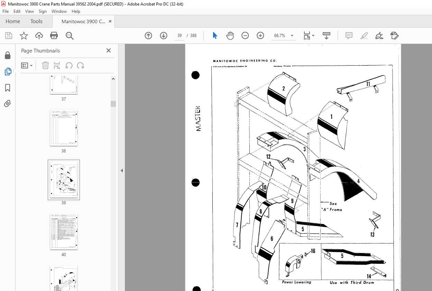Image resolution: width=432 pixels, height=291 pixels.
Task: Open the Find text search icon
Action: click(x=70, y=36)
